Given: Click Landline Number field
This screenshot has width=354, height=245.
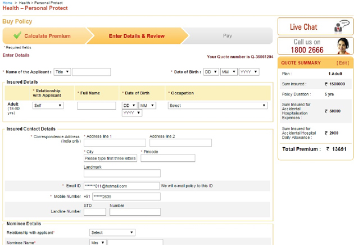Looking at the screenshot, I should [135, 212].
